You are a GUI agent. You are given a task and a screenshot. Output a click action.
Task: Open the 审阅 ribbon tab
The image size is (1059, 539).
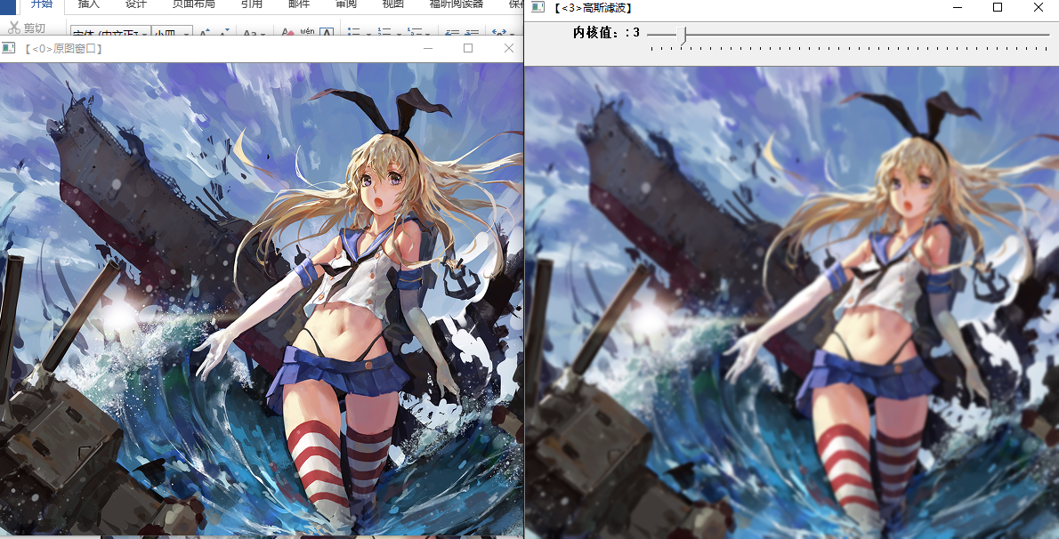click(x=346, y=4)
